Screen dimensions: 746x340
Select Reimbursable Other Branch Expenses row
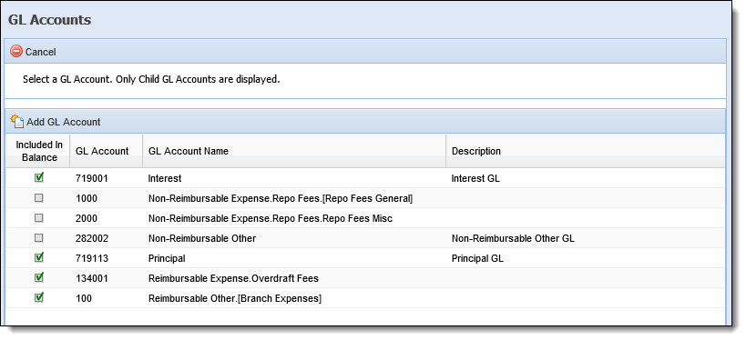[365, 298]
